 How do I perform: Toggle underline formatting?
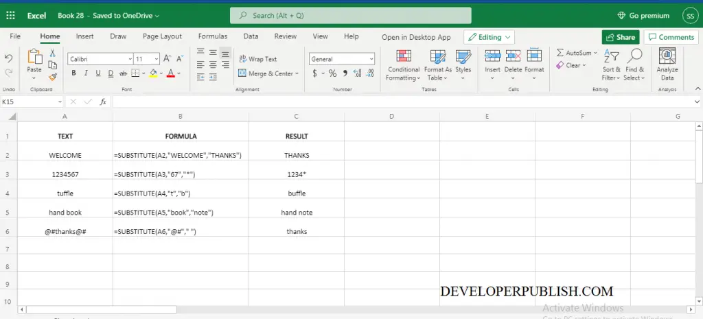[x=98, y=73]
